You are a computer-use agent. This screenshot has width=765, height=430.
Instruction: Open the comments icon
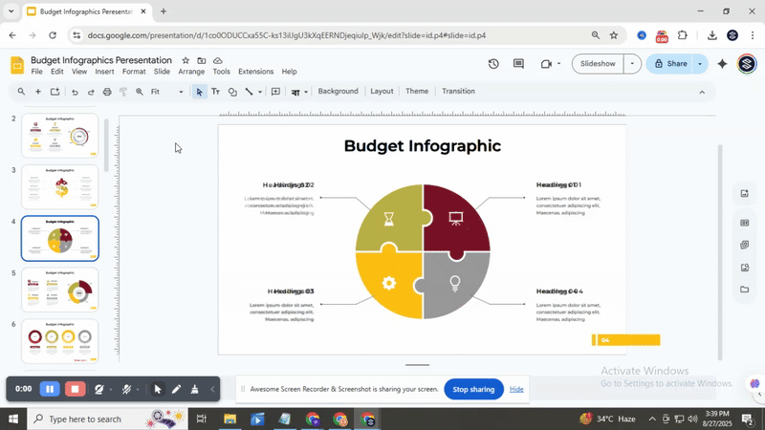point(518,64)
